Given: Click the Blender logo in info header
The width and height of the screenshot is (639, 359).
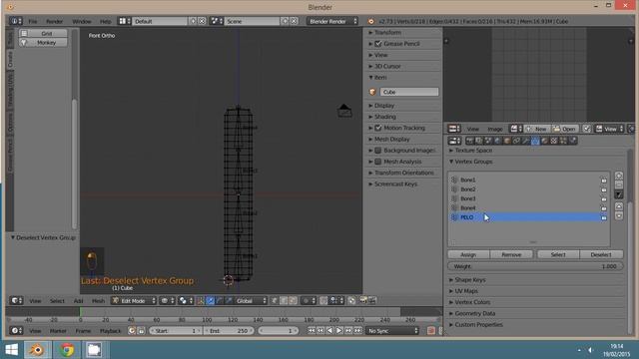Looking at the screenshot, I should pyautogui.click(x=370, y=21).
